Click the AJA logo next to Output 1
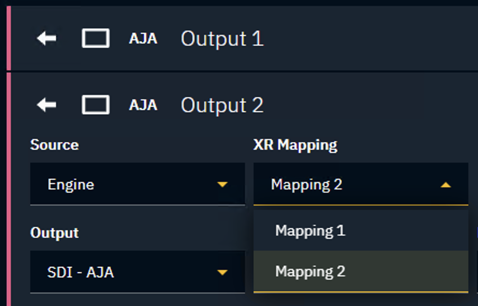Screen dimensions: 478x306 pos(143,39)
